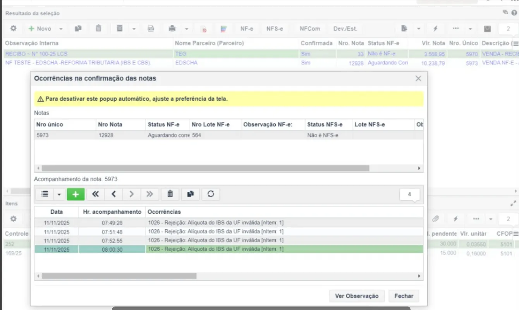This screenshot has width=519, height=310.
Task: Click the three-dots icon in Resultado da seleção toolbar
Action: 456,29
